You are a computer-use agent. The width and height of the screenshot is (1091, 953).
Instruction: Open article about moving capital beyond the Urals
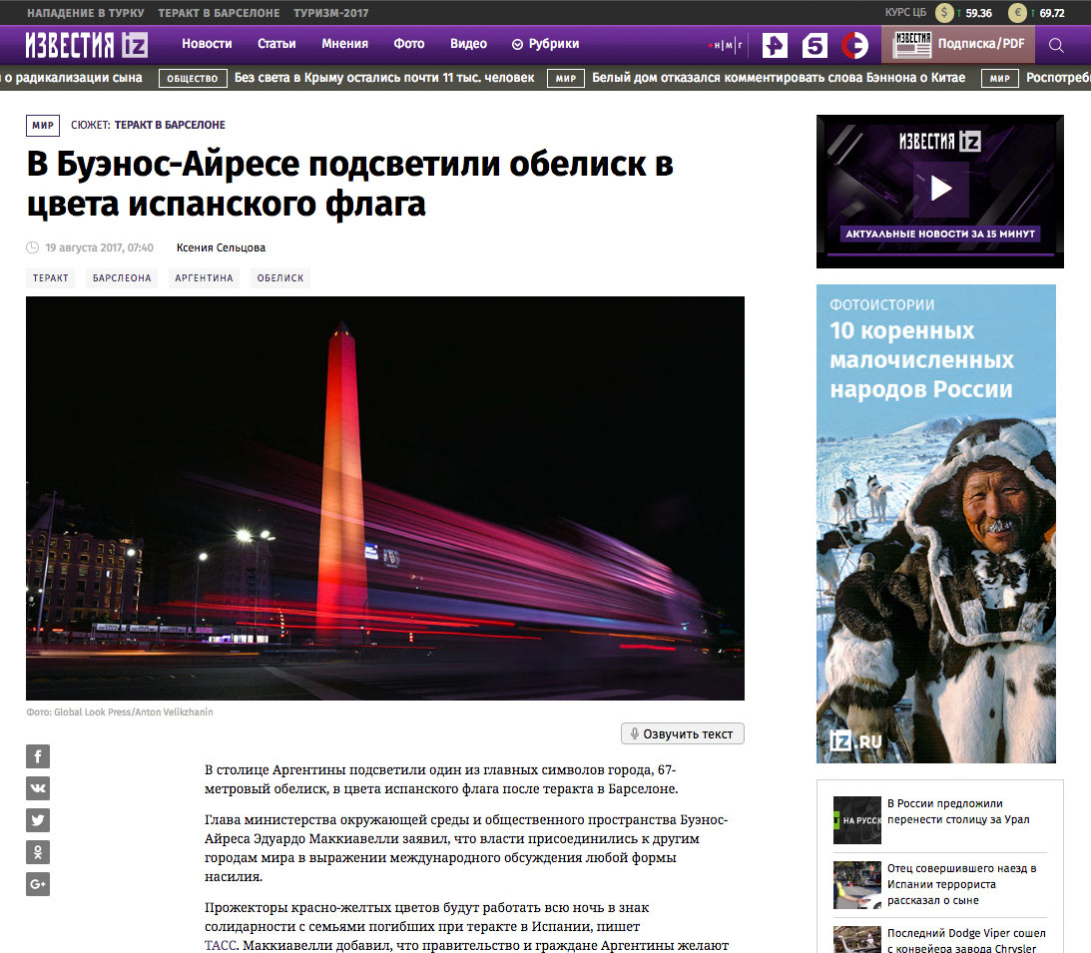tap(958, 811)
